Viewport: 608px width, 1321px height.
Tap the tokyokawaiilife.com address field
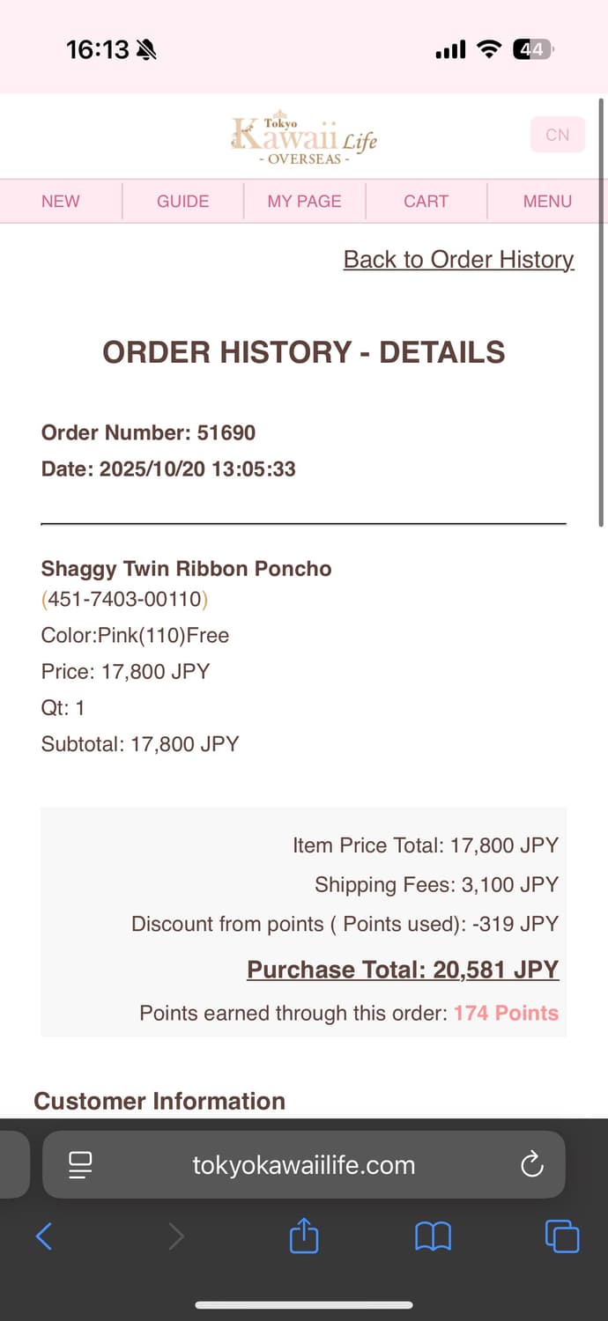pyautogui.click(x=304, y=1165)
